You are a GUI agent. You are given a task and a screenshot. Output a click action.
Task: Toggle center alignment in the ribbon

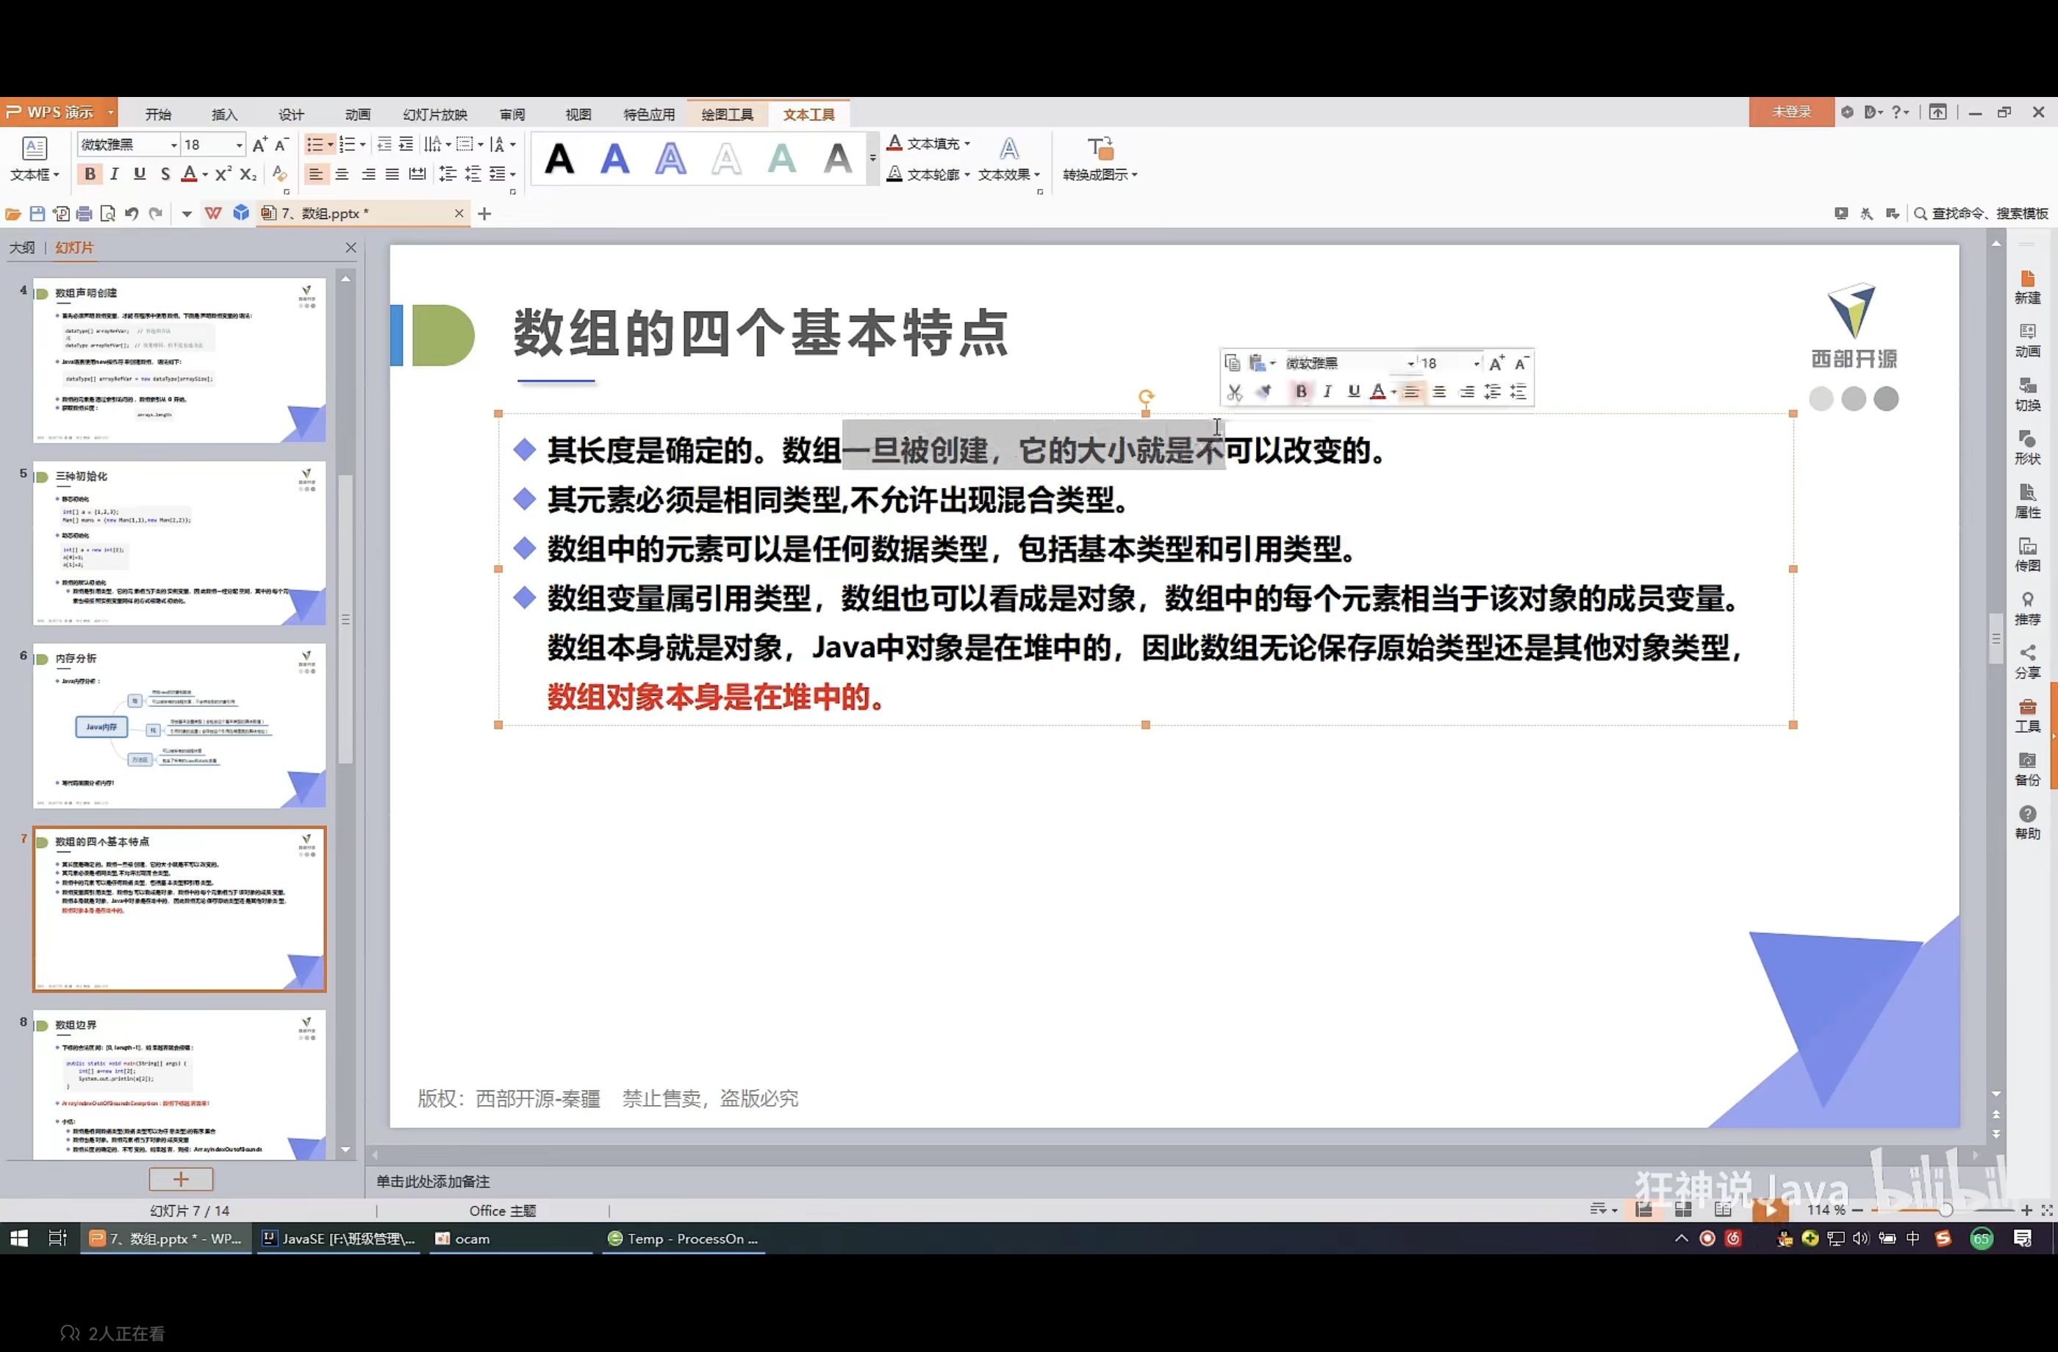343,175
